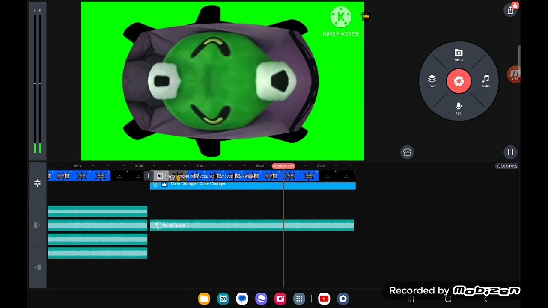Jump to the previous edit point
The width and height of the screenshot is (548, 308).
tap(37, 225)
